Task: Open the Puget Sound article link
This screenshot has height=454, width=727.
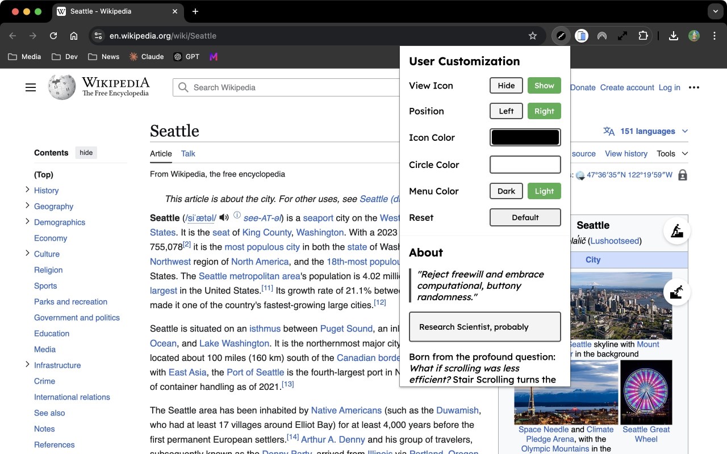Action: point(346,329)
